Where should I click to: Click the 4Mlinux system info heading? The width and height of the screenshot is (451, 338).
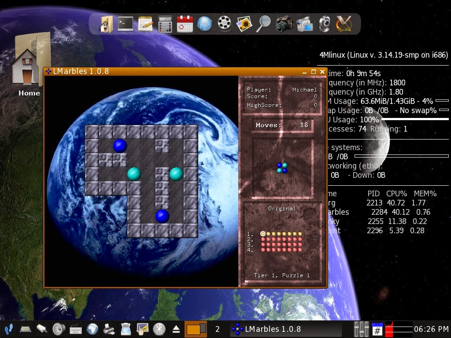click(384, 55)
